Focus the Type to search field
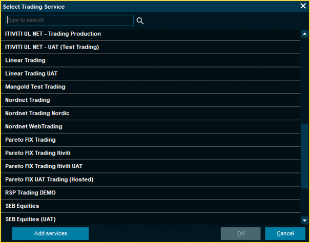The width and height of the screenshot is (310, 243). 70,20
